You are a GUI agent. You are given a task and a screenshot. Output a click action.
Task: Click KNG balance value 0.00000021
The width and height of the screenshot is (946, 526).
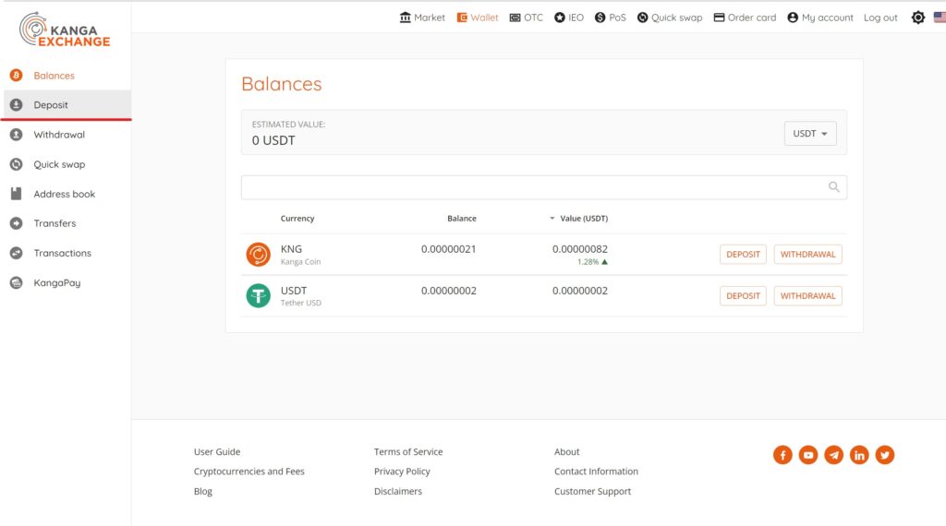point(448,249)
